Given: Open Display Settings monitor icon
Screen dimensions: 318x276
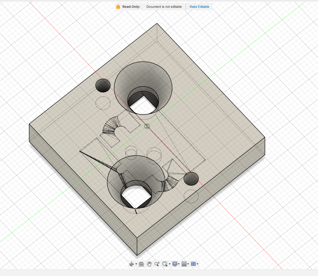Looking at the screenshot, I should [175, 264].
